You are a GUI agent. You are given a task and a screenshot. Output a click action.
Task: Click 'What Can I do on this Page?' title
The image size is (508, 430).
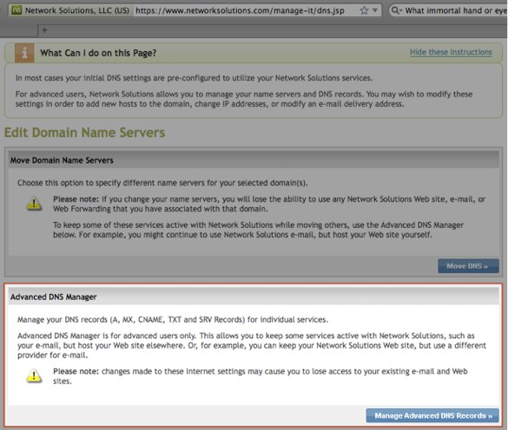coord(98,53)
